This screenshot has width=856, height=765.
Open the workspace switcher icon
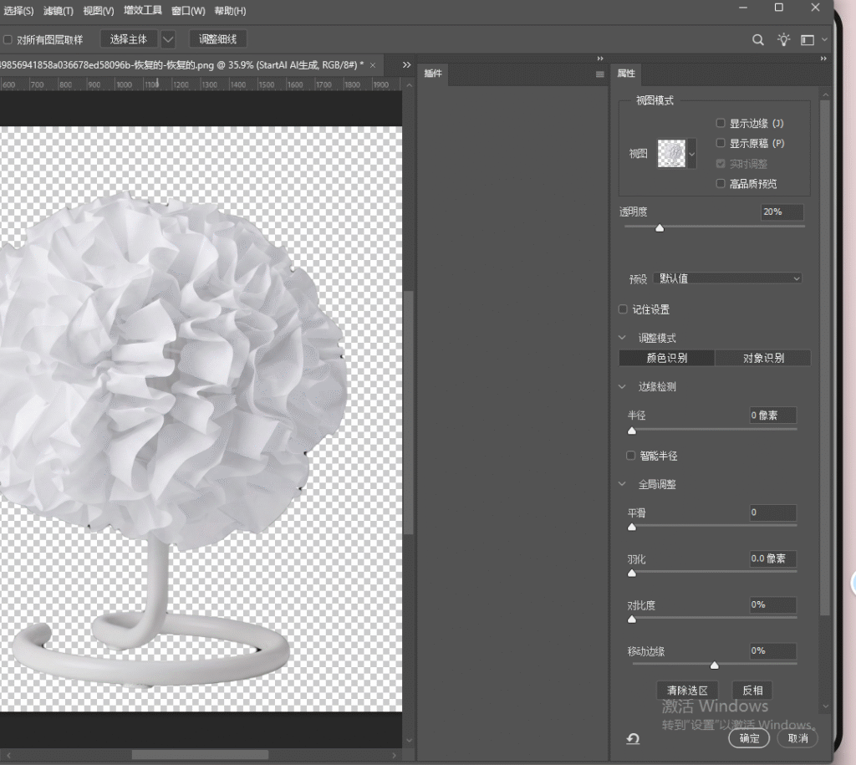[x=808, y=40]
